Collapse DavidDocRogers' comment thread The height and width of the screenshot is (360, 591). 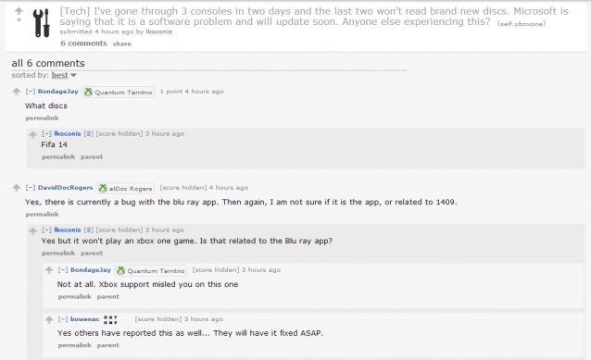point(31,188)
